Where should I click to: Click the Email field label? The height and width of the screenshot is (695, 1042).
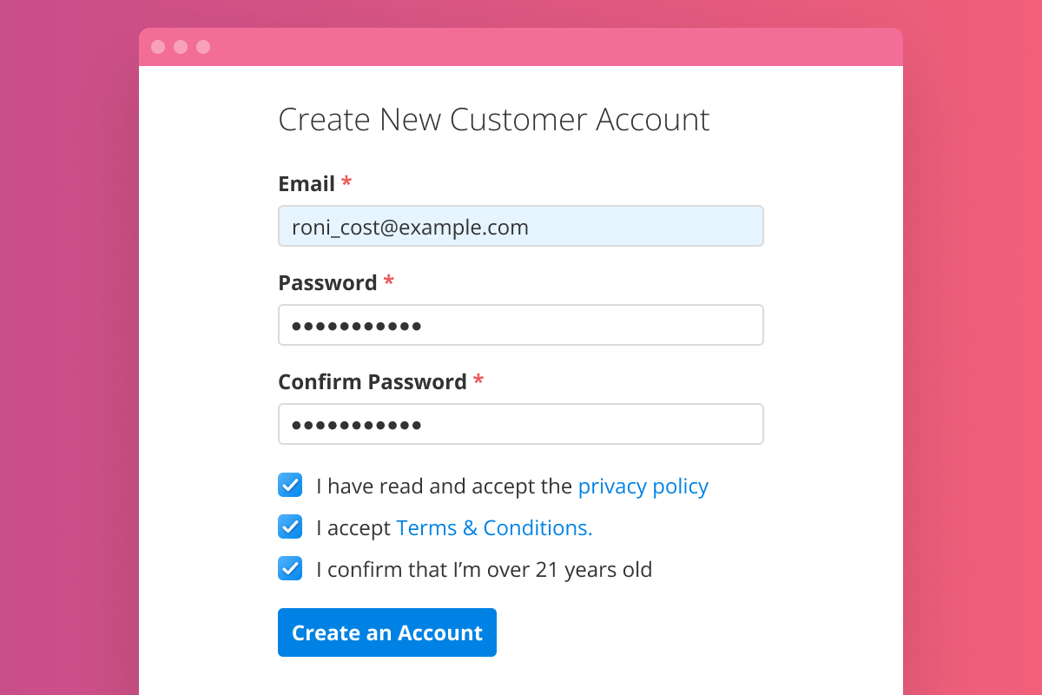click(x=307, y=184)
